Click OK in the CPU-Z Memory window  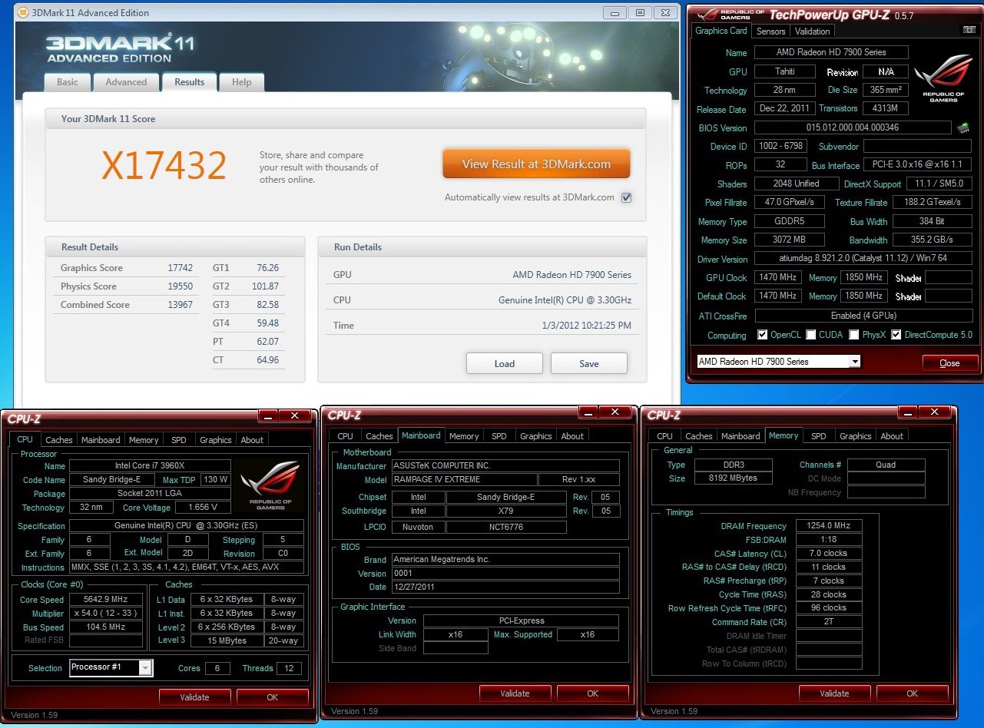point(912,693)
